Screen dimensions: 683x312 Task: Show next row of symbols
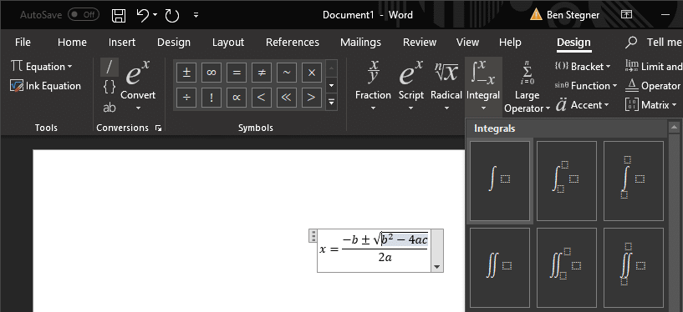331,85
